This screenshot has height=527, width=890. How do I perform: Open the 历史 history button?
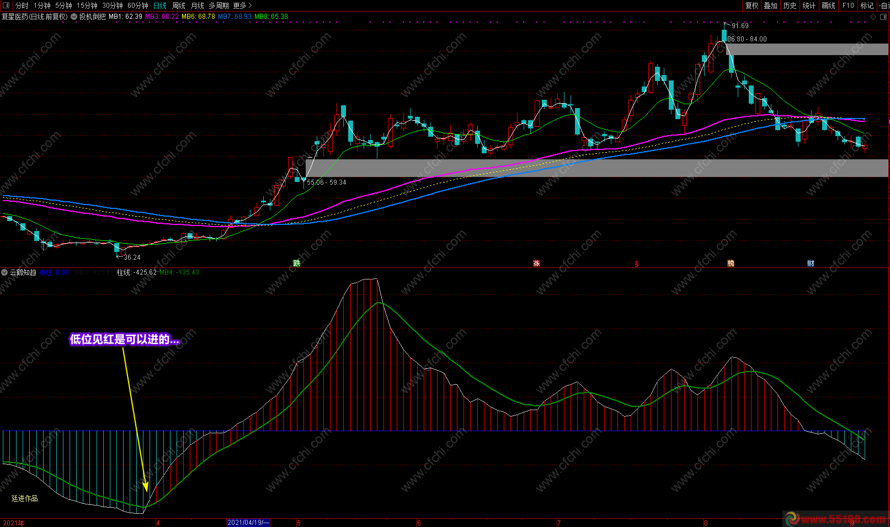click(790, 6)
